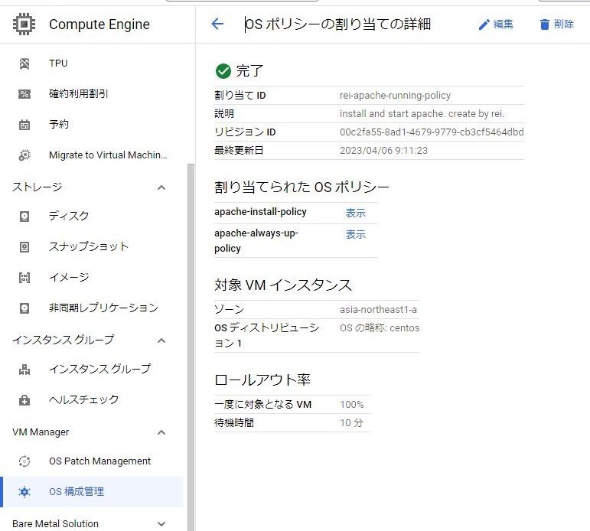
Task: Collapse the VM Manager section
Action: [x=161, y=432]
